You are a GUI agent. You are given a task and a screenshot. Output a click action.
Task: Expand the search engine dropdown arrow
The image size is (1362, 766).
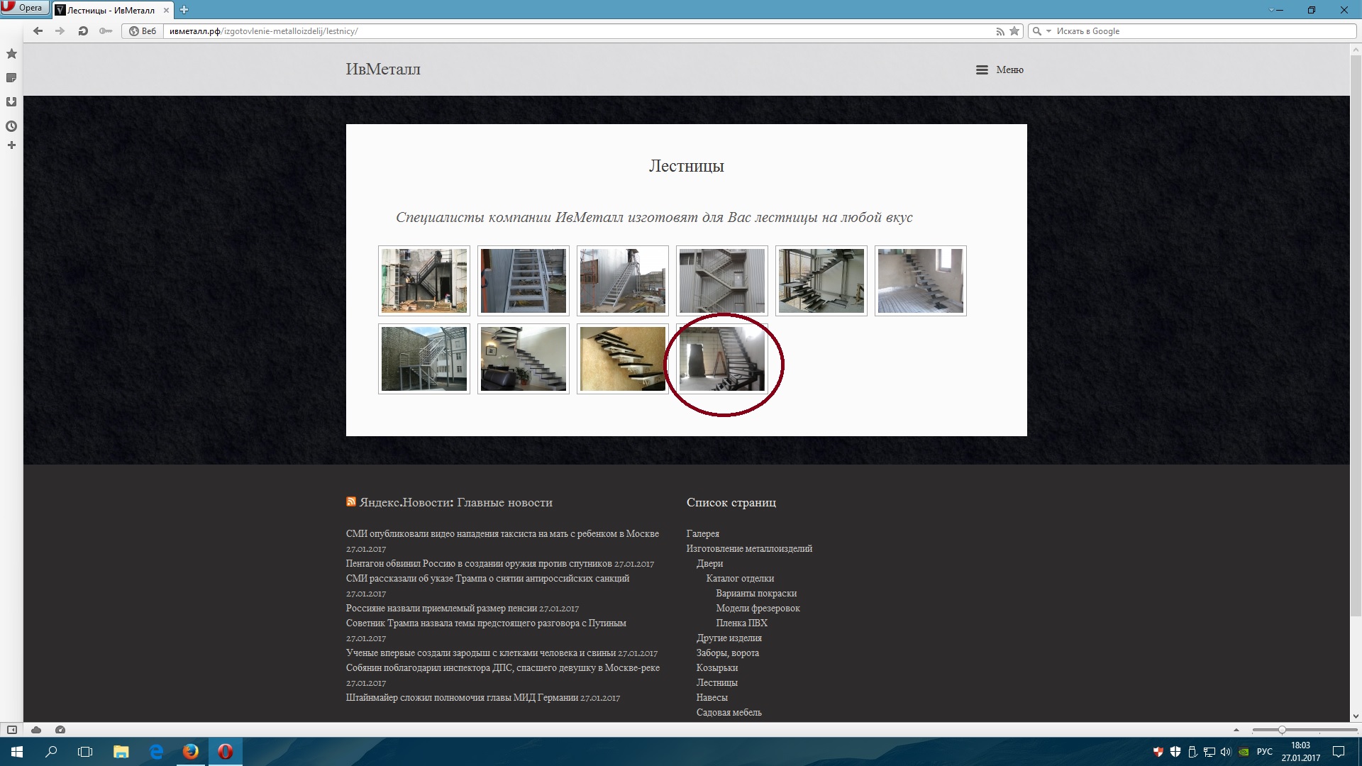click(x=1048, y=31)
